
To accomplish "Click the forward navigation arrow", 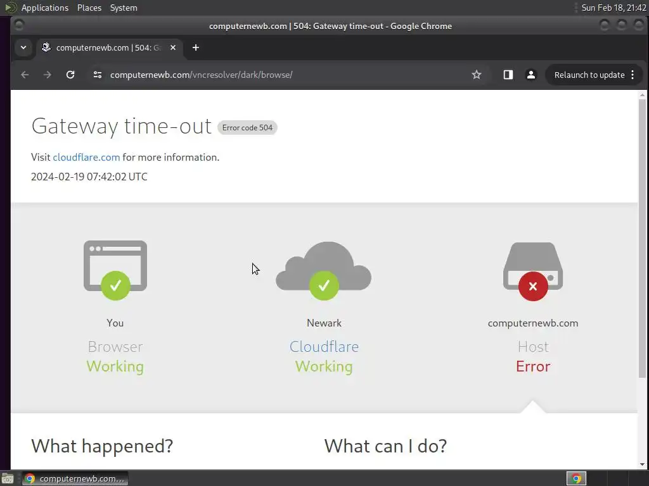I will coord(48,75).
